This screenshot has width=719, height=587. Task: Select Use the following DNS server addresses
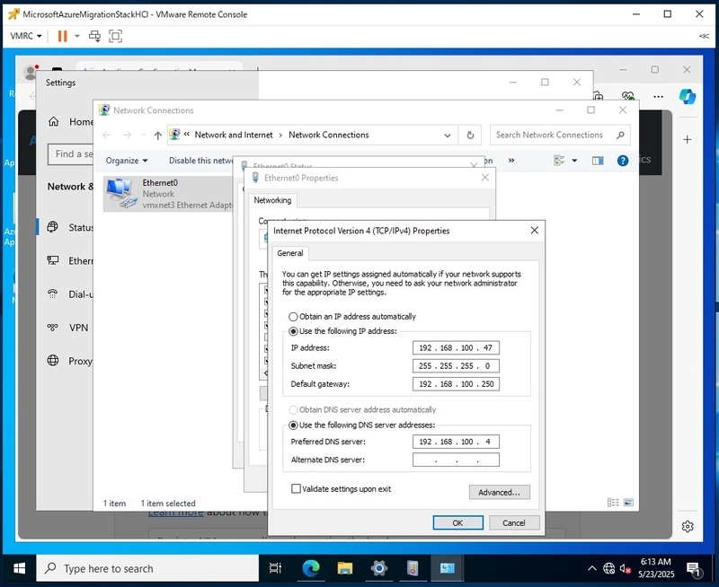[x=362, y=425]
